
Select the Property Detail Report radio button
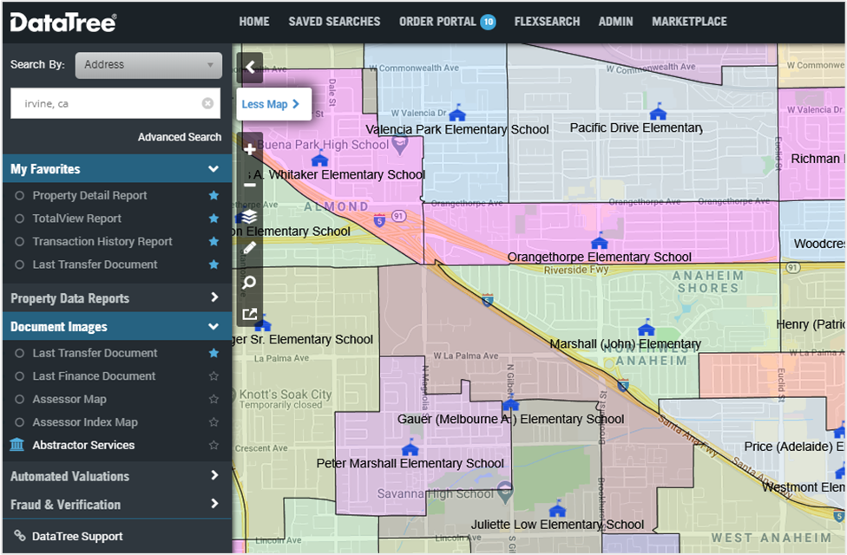tap(19, 196)
